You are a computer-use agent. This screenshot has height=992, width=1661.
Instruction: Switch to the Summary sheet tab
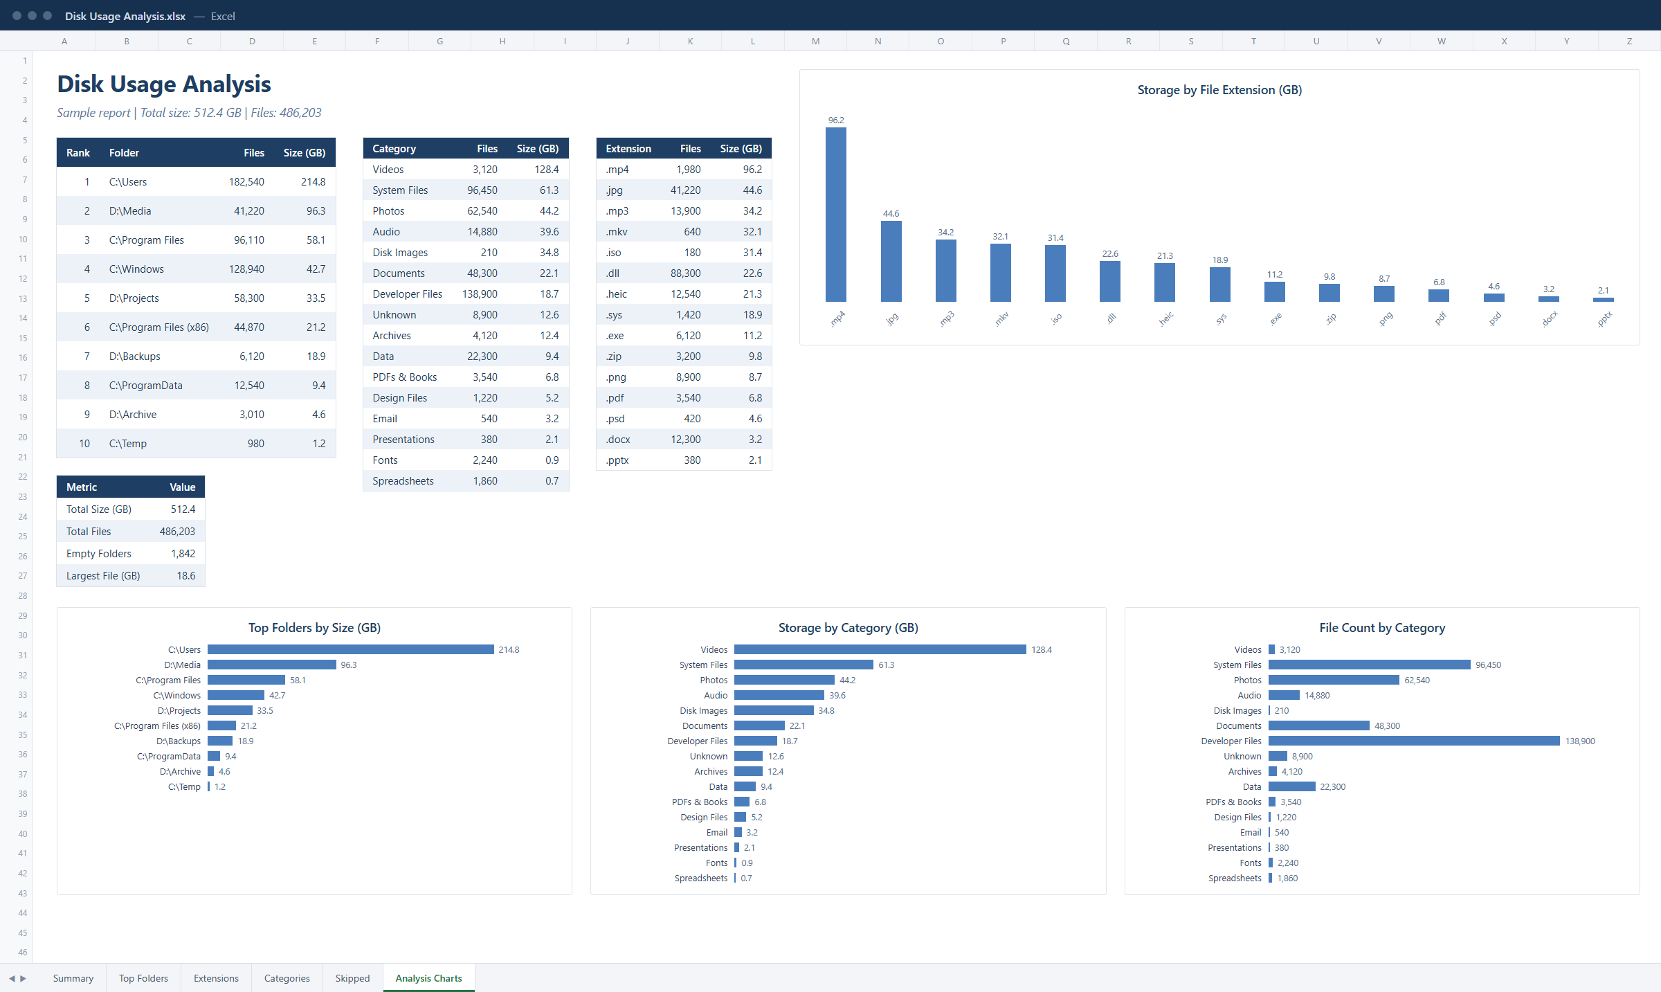point(73,978)
